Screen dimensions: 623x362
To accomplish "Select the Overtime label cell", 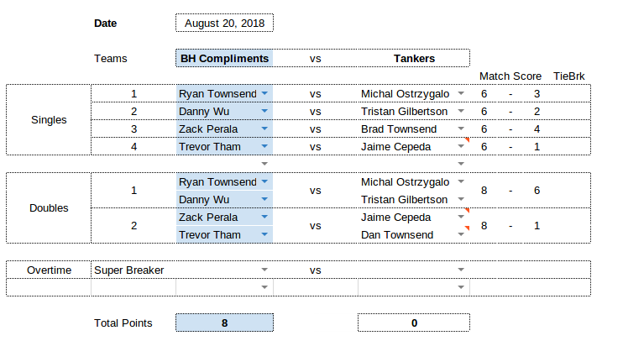I will [x=49, y=270].
